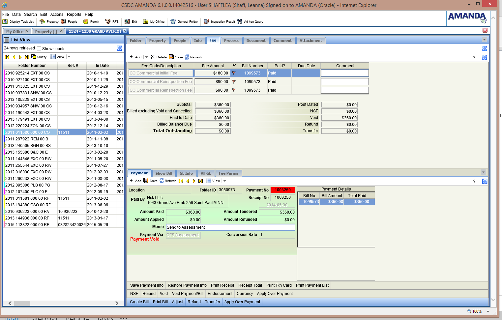The image size is (502, 320).
Task: Select folder 2013 240506 SGN 00 BS row
Action: (28, 145)
